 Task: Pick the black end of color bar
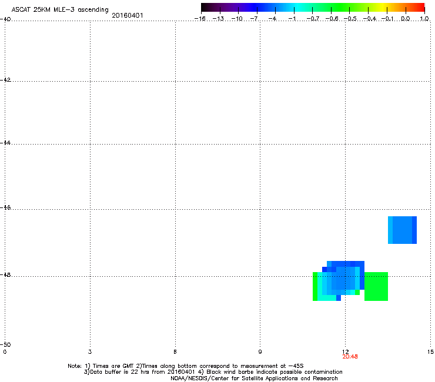[x=205, y=7]
